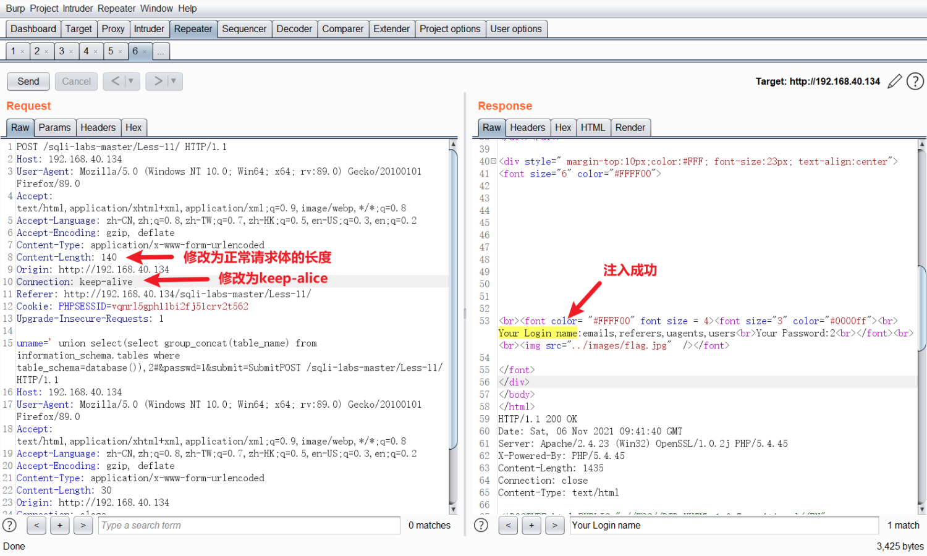
Task: Open the Help menu
Action: (x=187, y=9)
